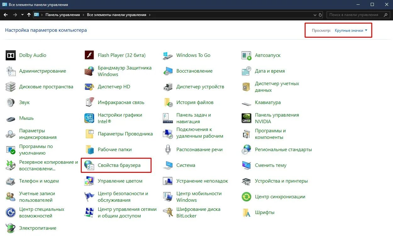Viewport: 393px width, 236px height.
Task: Click the search magnifier icon
Action: click(x=386, y=15)
